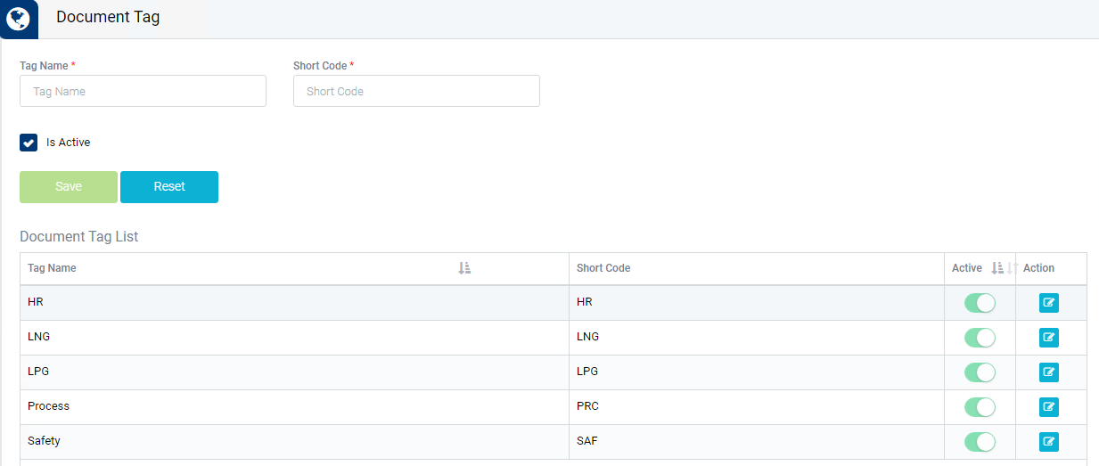The image size is (1099, 466).
Task: Click the globe logo icon
Action: [x=18, y=18]
